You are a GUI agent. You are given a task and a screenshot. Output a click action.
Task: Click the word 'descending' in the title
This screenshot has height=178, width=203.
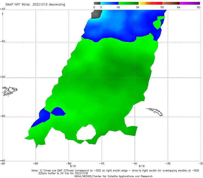(x=57, y=5)
